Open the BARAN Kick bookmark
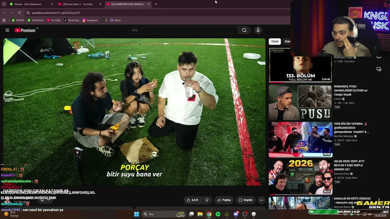390x219 pixels. tap(18, 20)
